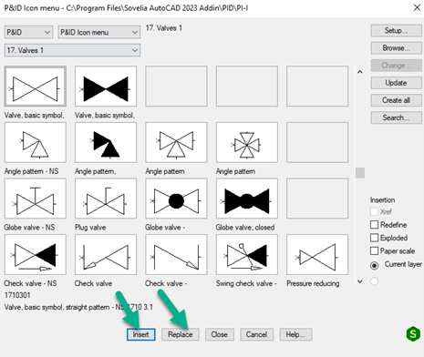Image resolution: width=424 pixels, height=357 pixels.
Task: Tick the greyed Xref checkbox
Action: pyautogui.click(x=374, y=211)
